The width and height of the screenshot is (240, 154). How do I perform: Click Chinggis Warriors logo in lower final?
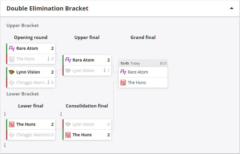point(12,135)
